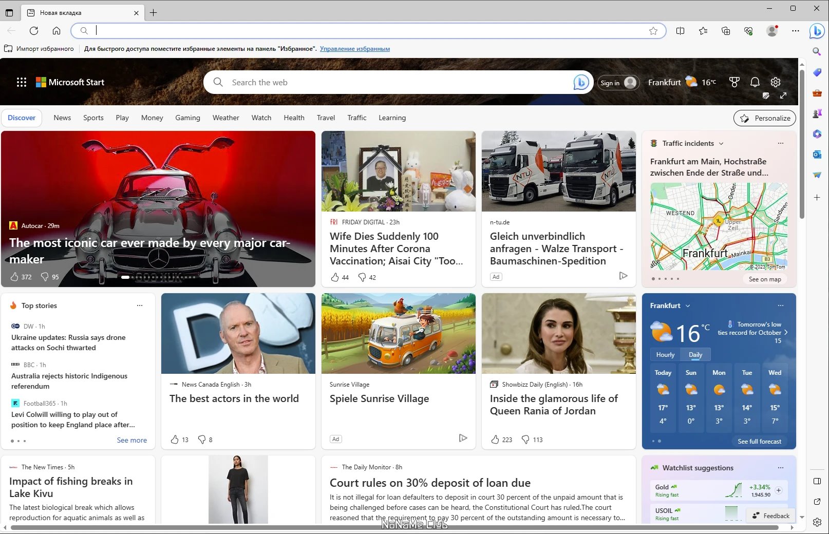Like the iconic car article
The width and height of the screenshot is (829, 534).
15,277
